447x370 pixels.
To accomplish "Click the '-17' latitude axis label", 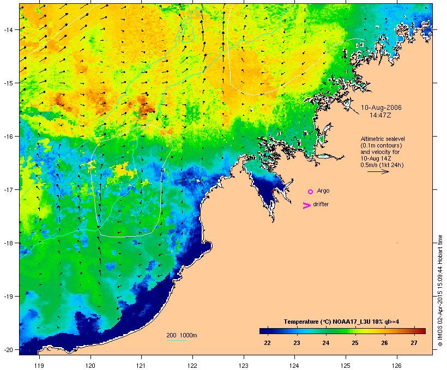I will tap(8, 189).
